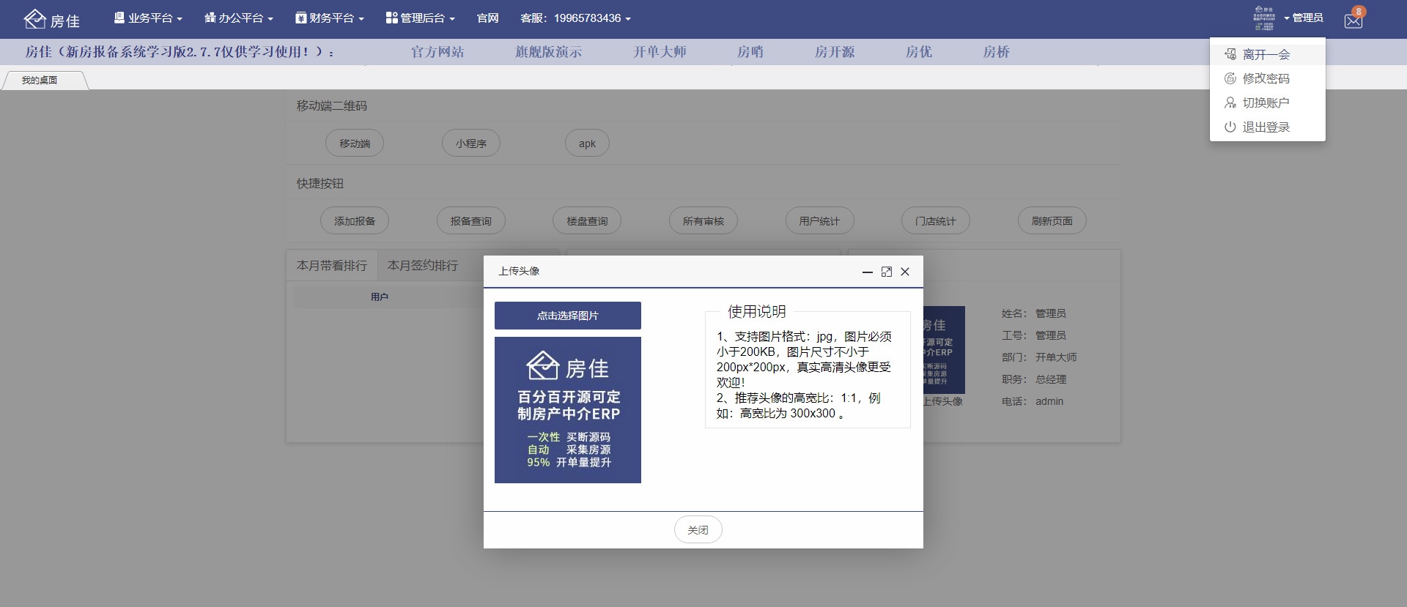Open the 房优 link

(x=918, y=52)
